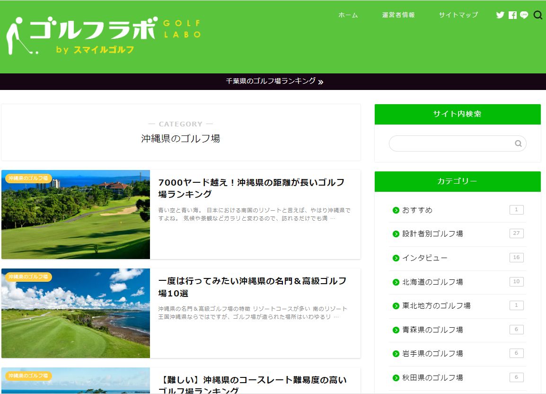Submit the sidebar search magnifier button
The height and width of the screenshot is (394, 546).
[518, 143]
